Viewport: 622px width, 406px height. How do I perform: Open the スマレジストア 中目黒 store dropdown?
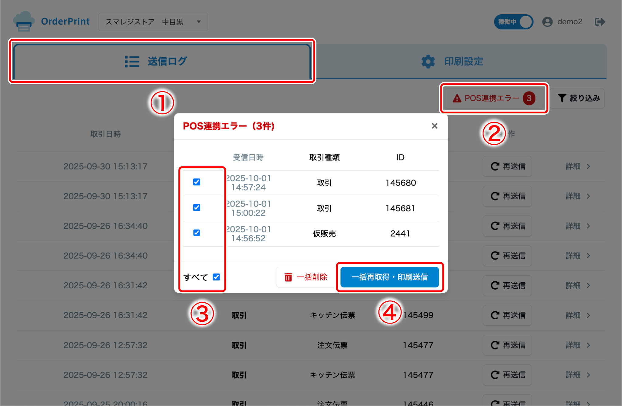153,22
